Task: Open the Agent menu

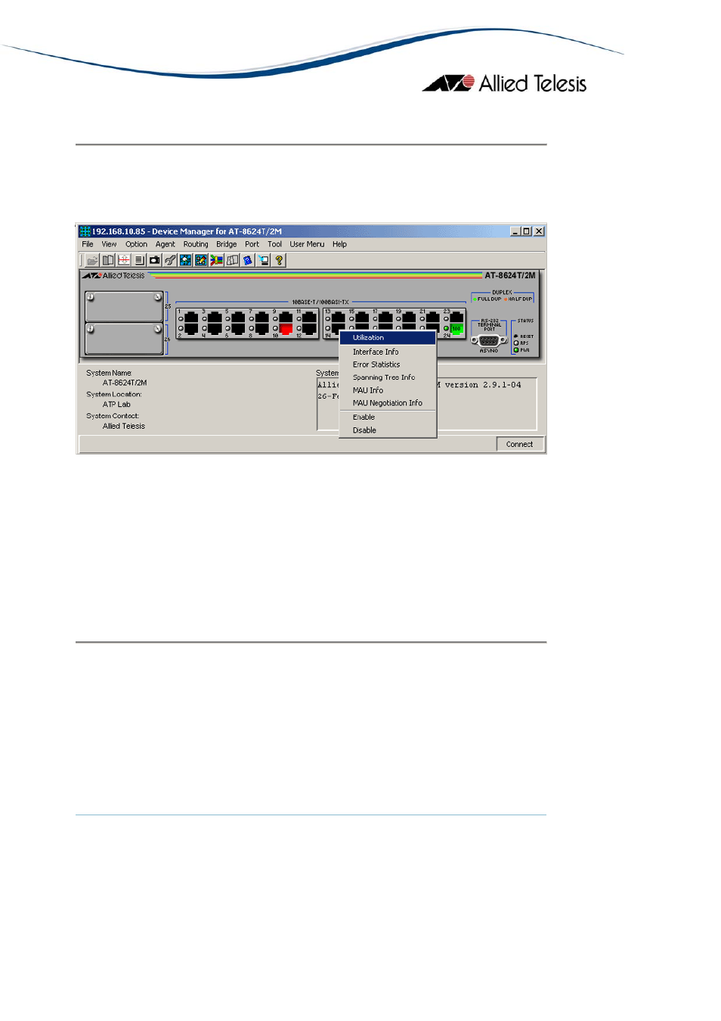Action: pyautogui.click(x=165, y=244)
